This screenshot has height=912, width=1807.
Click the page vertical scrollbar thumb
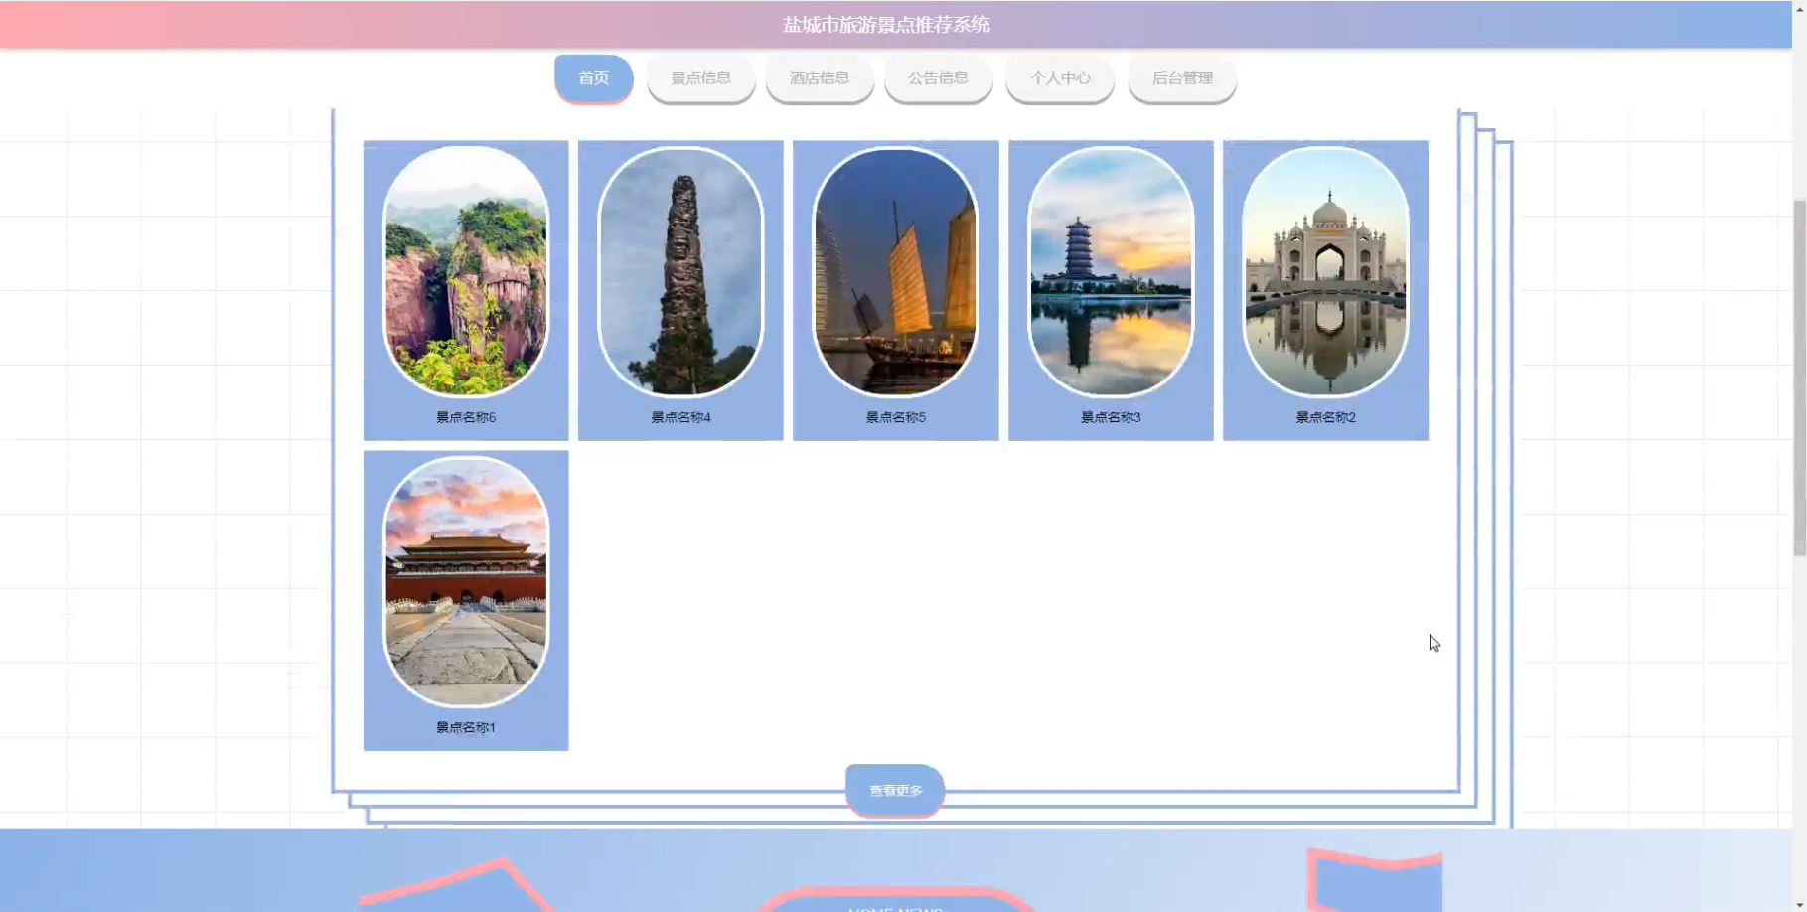pyautogui.click(x=1799, y=378)
